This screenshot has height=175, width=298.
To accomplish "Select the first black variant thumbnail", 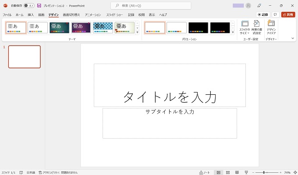I will [198, 28].
